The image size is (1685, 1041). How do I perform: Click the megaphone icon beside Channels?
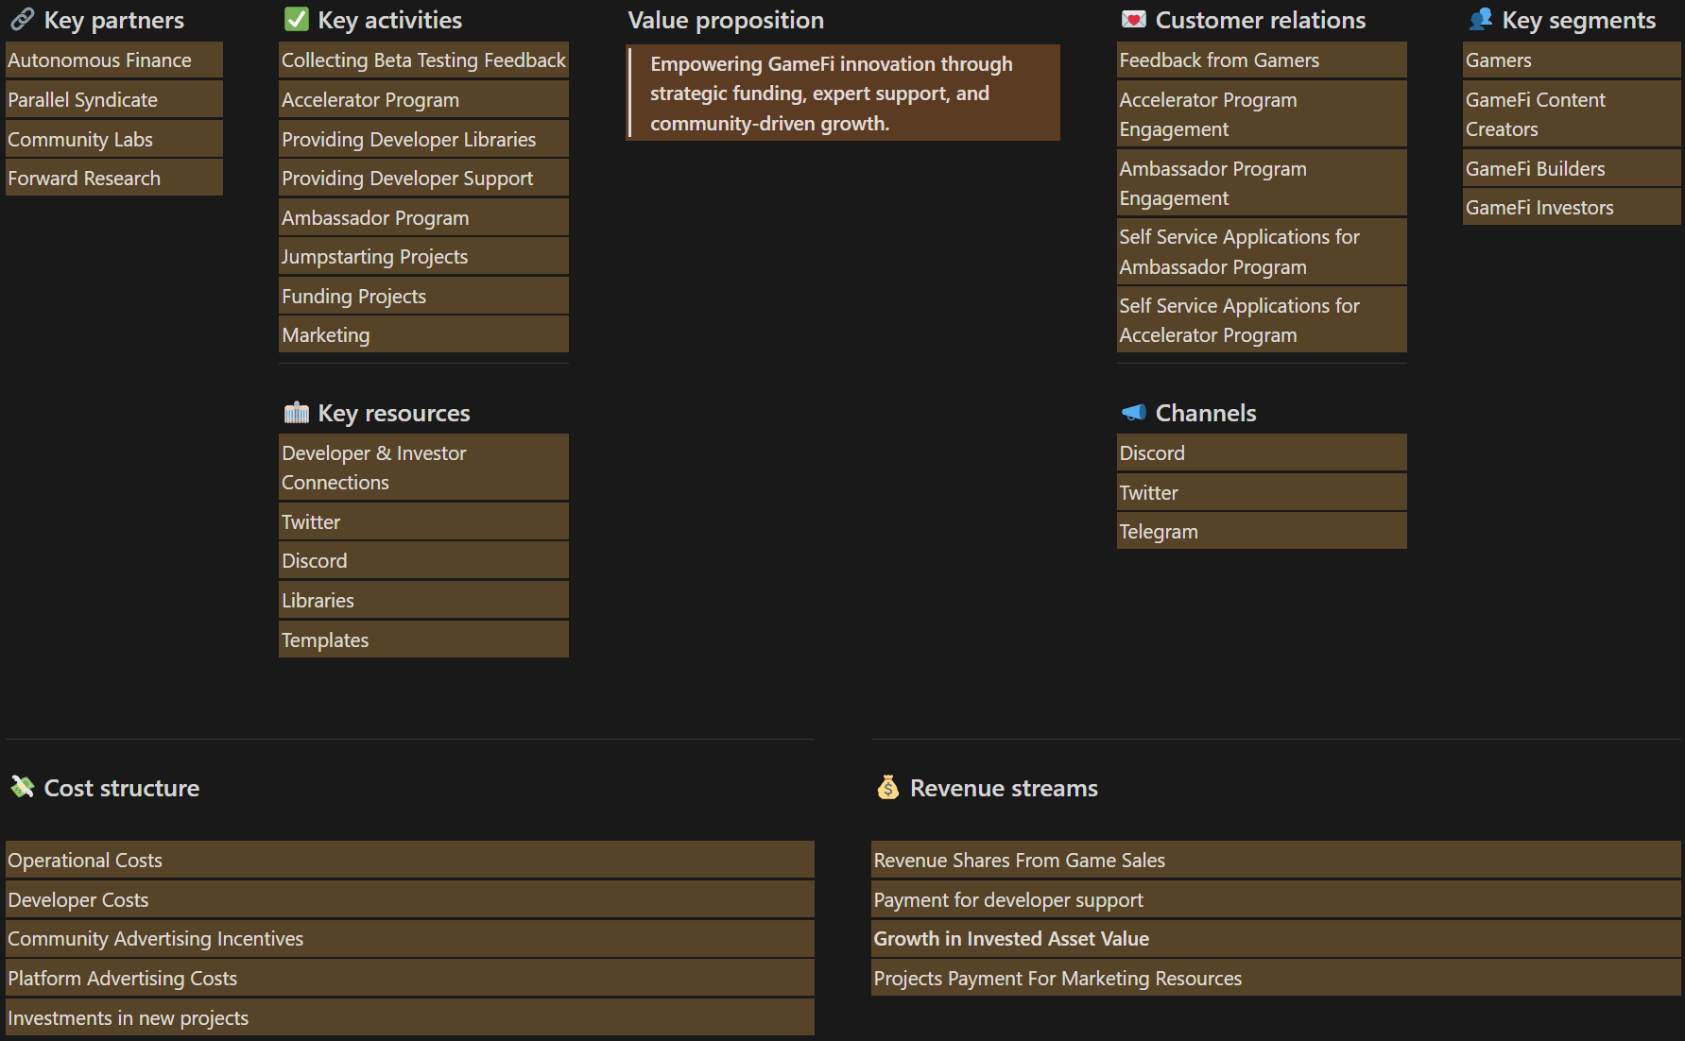(x=1133, y=412)
